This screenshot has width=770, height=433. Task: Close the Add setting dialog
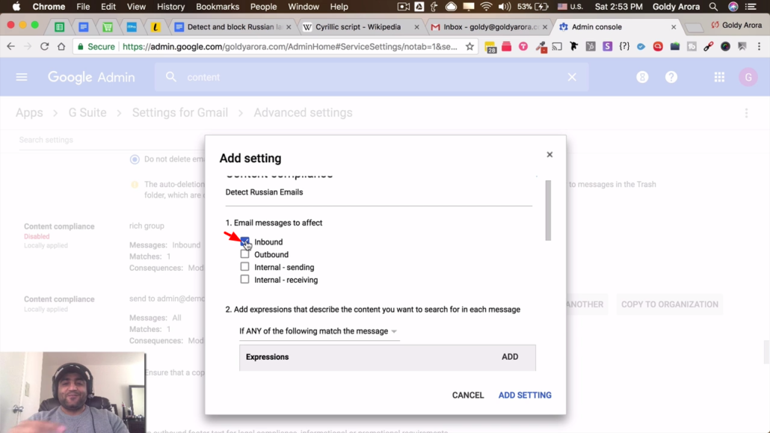[x=549, y=155]
